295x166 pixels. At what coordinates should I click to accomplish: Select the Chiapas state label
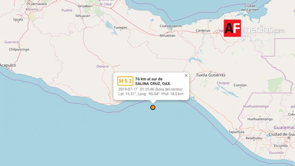point(223,83)
